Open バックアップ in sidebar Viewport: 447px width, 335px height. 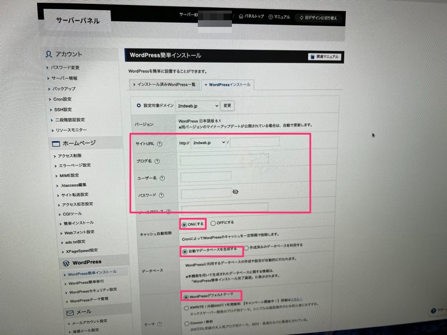click(64, 89)
